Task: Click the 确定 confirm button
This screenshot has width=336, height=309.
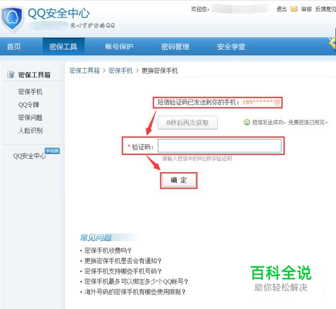Action: [179, 180]
